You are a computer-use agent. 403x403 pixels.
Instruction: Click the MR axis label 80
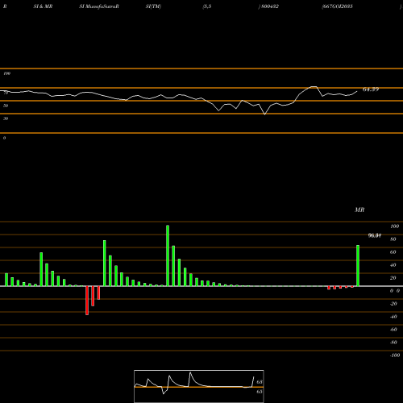393,239
